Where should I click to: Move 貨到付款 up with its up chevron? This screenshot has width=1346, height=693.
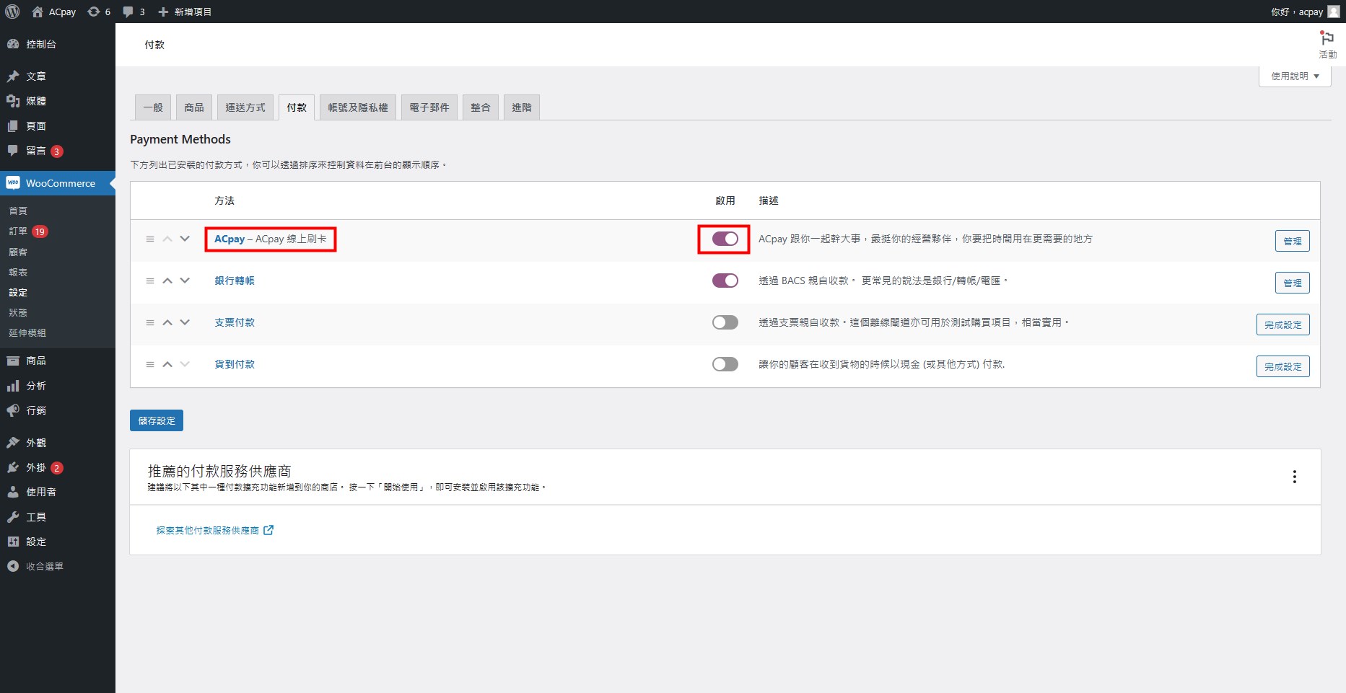point(167,364)
